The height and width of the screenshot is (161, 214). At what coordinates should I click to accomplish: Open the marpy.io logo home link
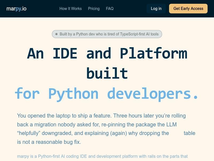point(16,9)
